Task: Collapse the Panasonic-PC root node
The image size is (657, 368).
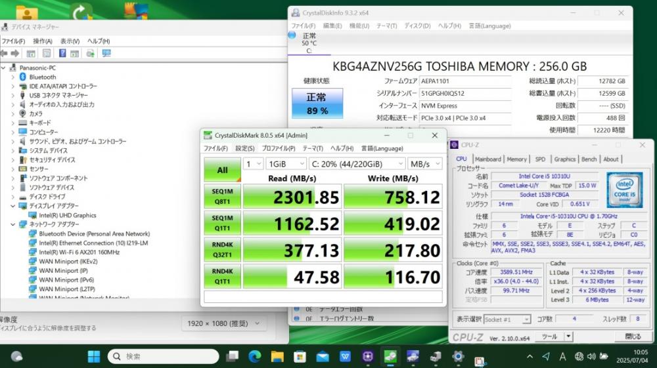Action: pos(3,68)
